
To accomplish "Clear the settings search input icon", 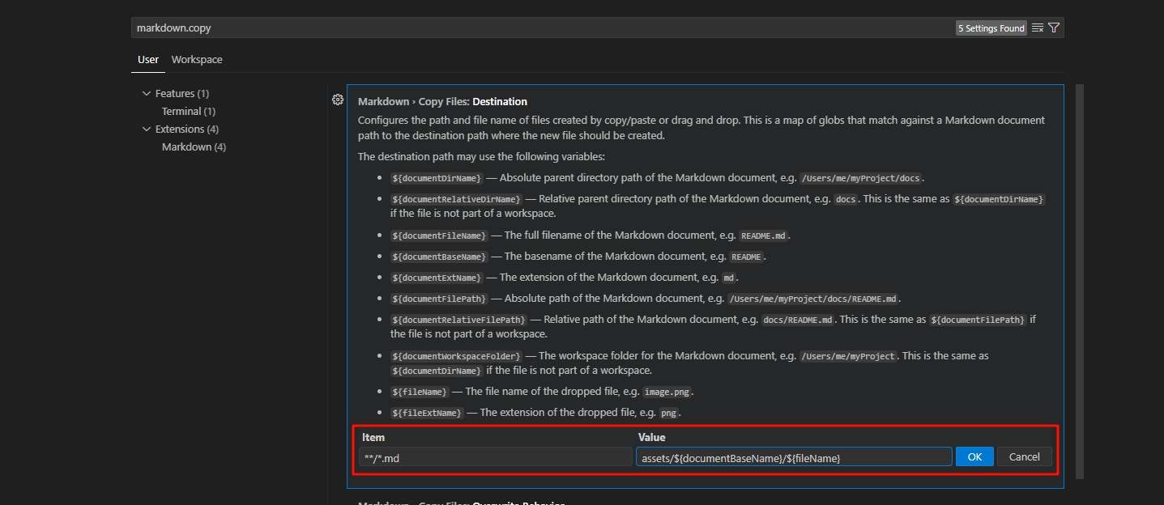I will 1038,28.
